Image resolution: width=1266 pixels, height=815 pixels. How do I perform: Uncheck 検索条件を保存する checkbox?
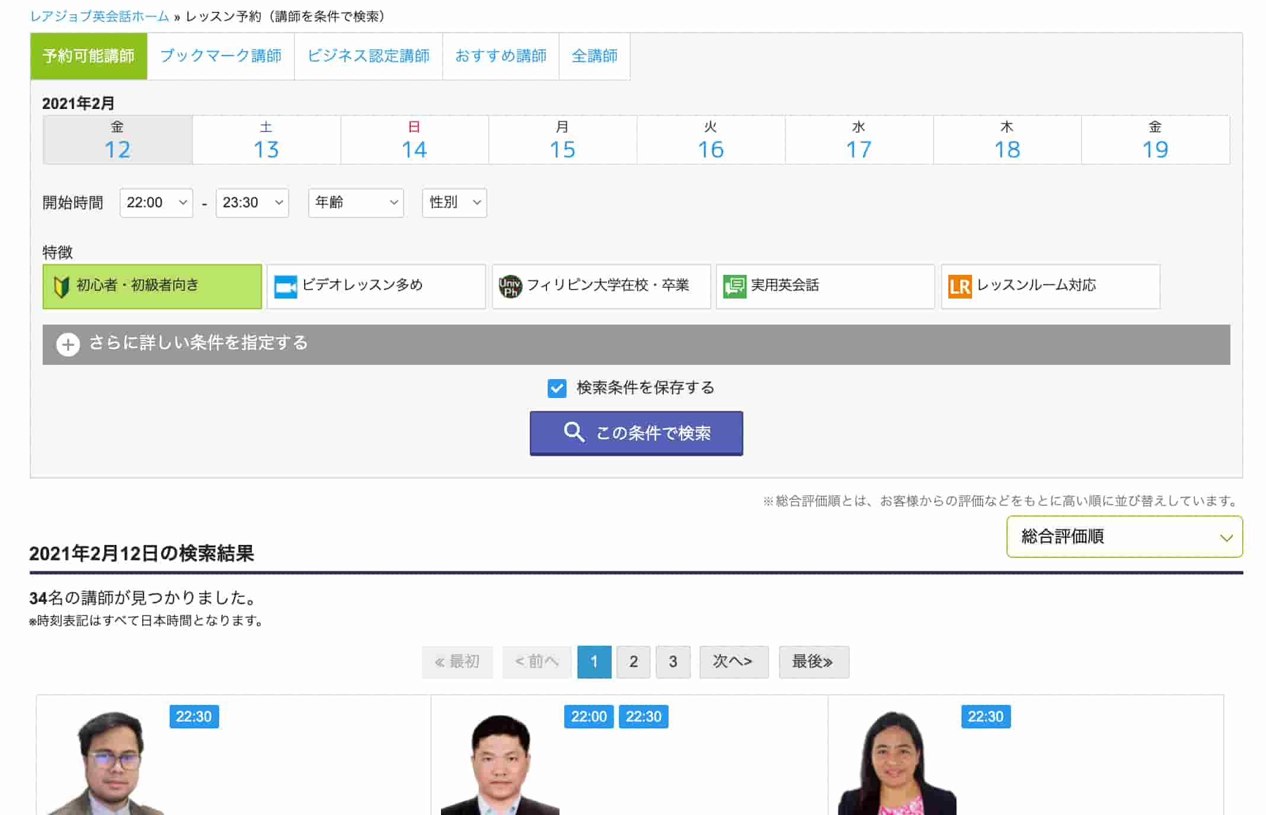point(557,389)
